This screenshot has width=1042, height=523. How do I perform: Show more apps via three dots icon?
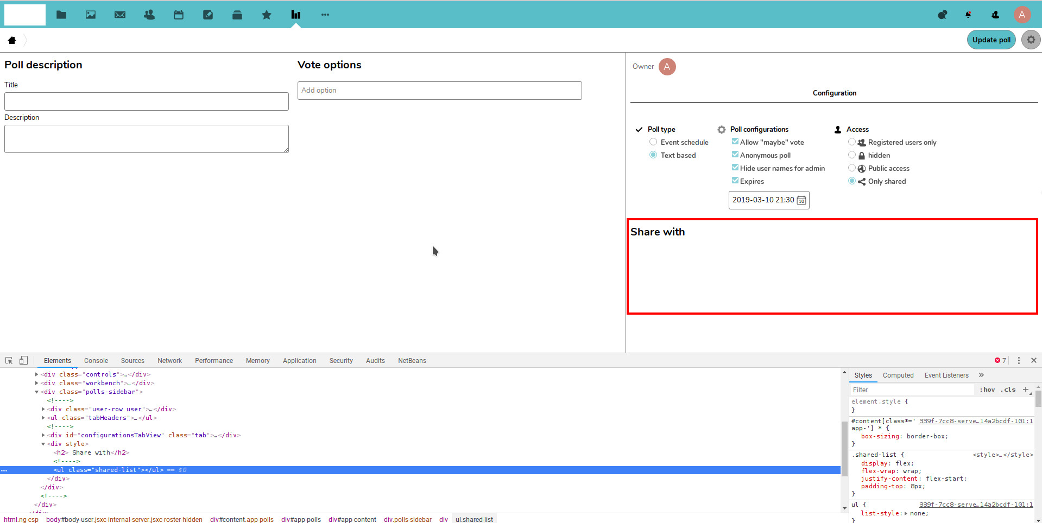tap(325, 15)
